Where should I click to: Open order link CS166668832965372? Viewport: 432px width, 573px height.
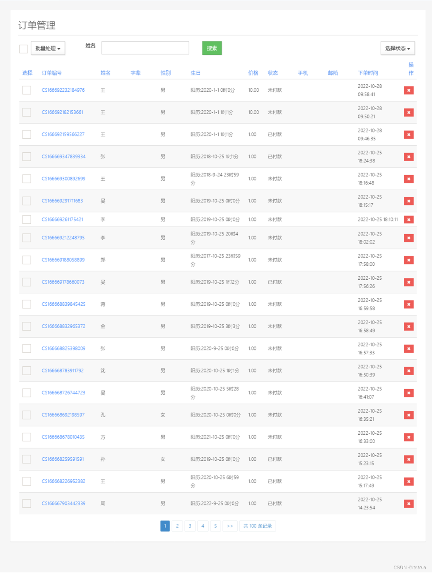coord(64,326)
